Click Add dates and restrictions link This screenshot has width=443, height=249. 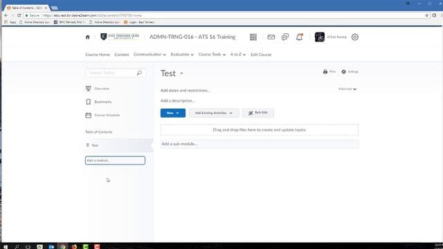point(186,91)
